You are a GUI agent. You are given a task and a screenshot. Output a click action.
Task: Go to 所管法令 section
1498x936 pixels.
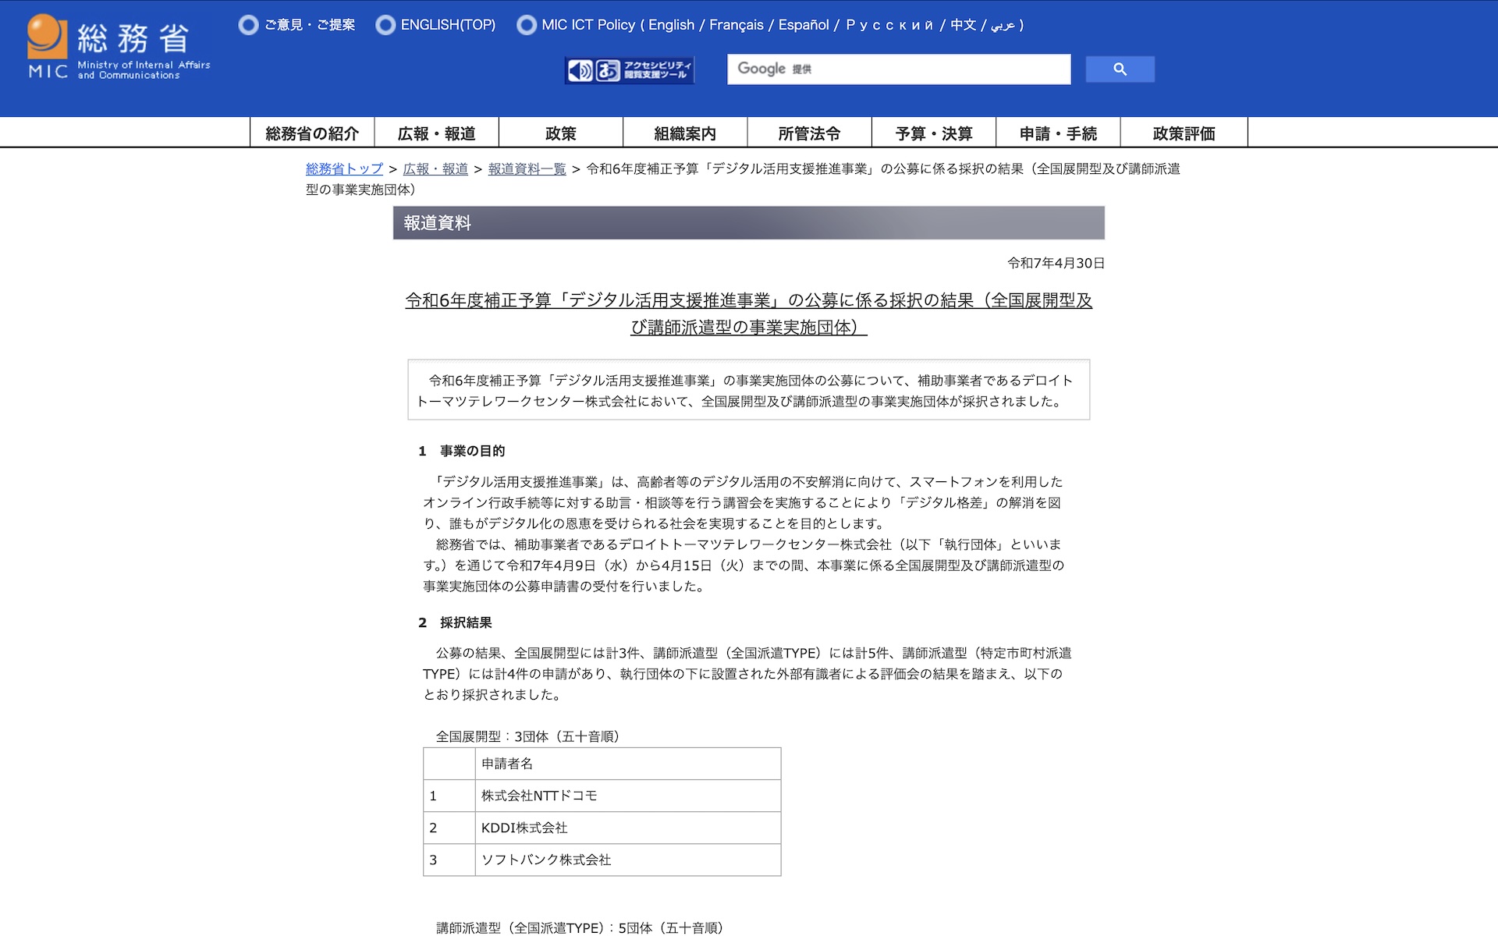coord(809,133)
